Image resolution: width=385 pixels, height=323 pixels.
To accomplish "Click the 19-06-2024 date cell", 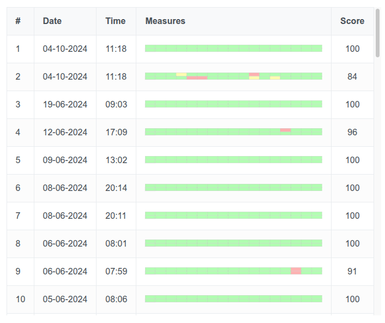I will pos(65,104).
